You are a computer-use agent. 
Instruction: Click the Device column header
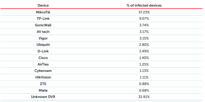pyautogui.click(x=43, y=5)
